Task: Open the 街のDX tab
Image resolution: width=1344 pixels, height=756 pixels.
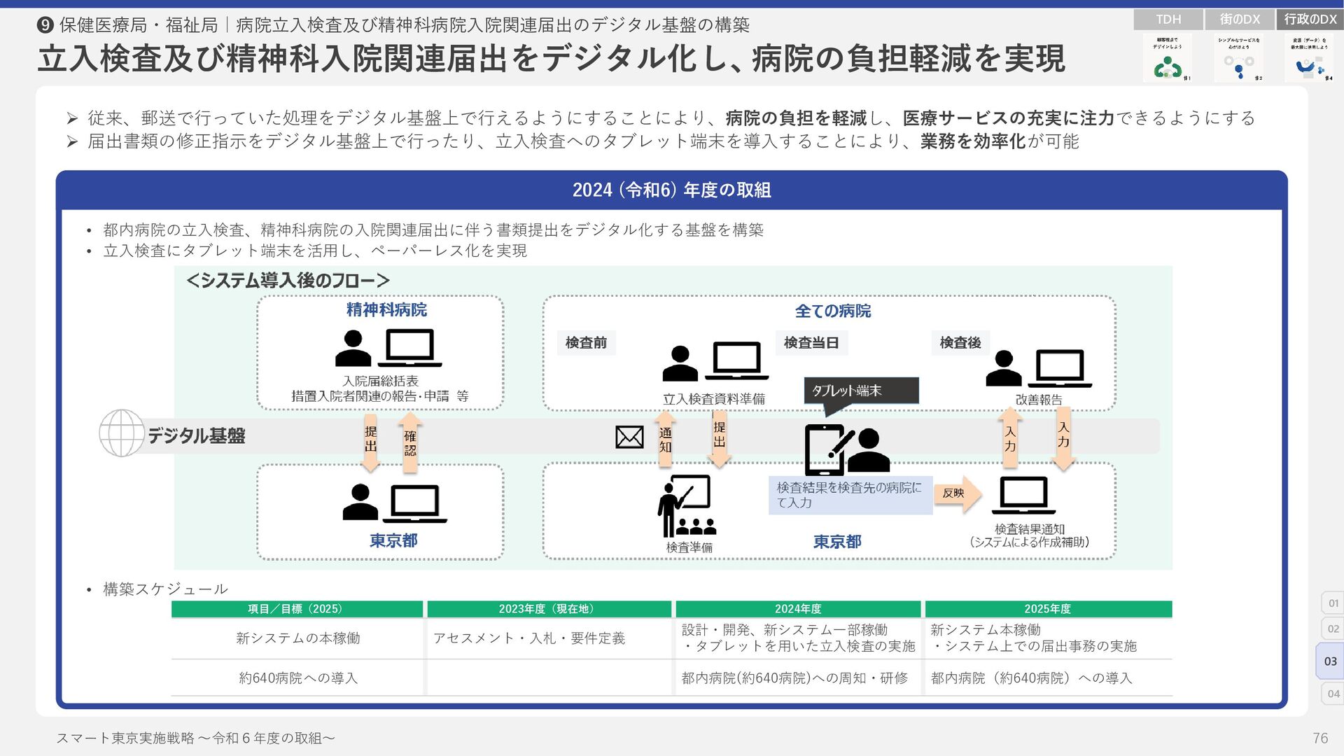Action: (x=1239, y=20)
